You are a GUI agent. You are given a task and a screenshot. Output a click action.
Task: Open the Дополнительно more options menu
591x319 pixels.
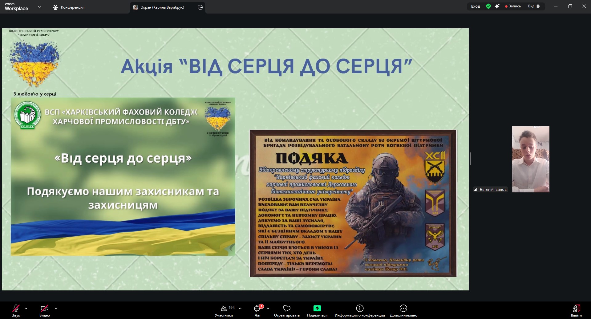403,309
